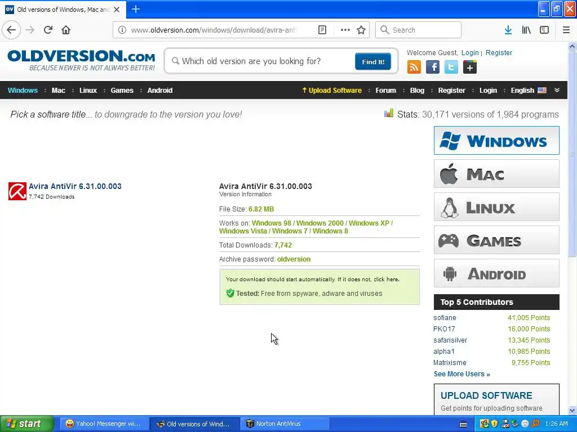Click the download 'click here' message
This screenshot has height=432, width=577.
tap(386, 279)
